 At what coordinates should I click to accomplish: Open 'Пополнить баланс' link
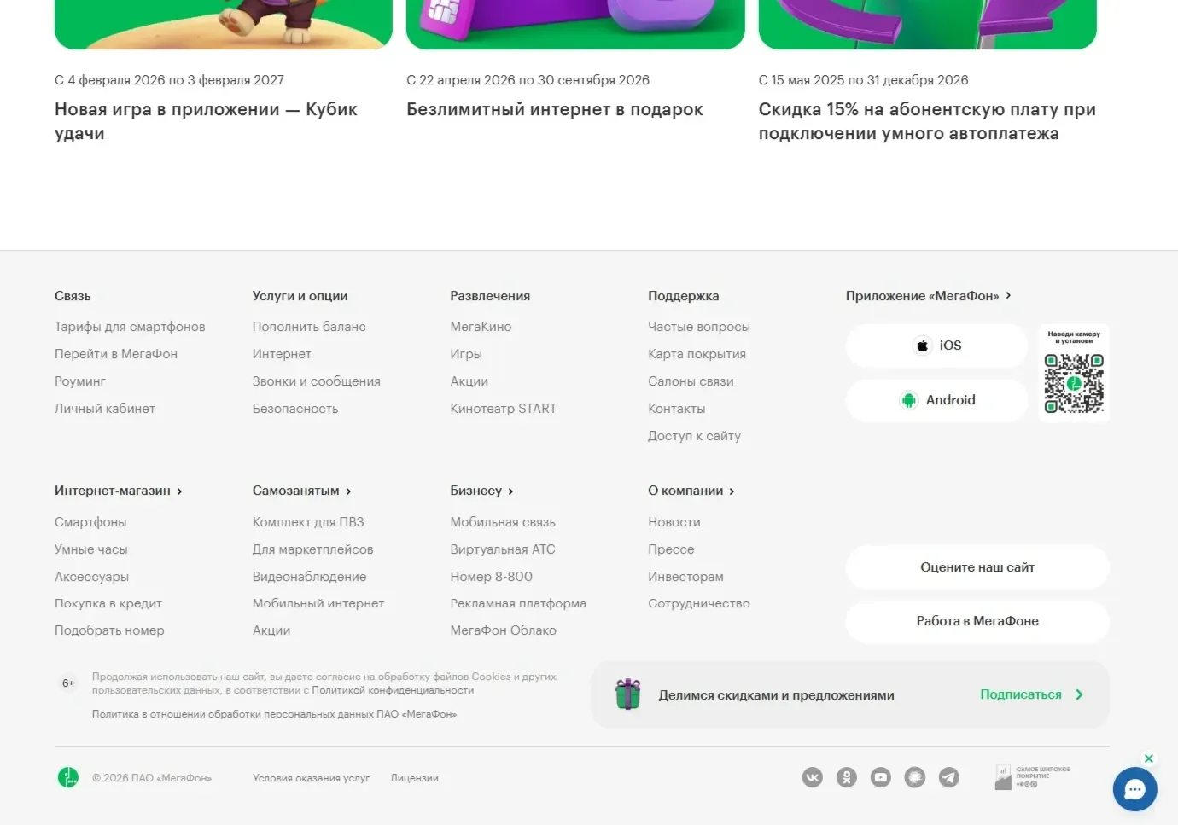309,327
